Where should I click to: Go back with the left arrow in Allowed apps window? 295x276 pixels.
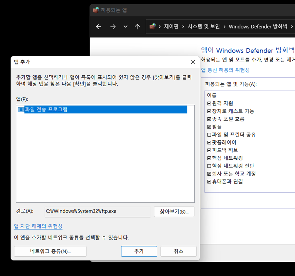99,27
